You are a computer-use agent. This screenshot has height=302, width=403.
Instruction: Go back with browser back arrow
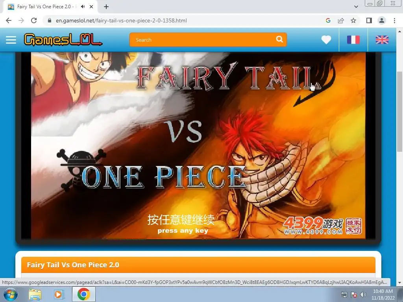pos(9,20)
